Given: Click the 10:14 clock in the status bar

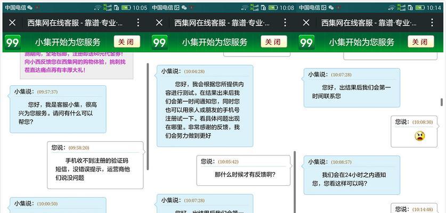Looking at the screenshot, I should 434,7.
